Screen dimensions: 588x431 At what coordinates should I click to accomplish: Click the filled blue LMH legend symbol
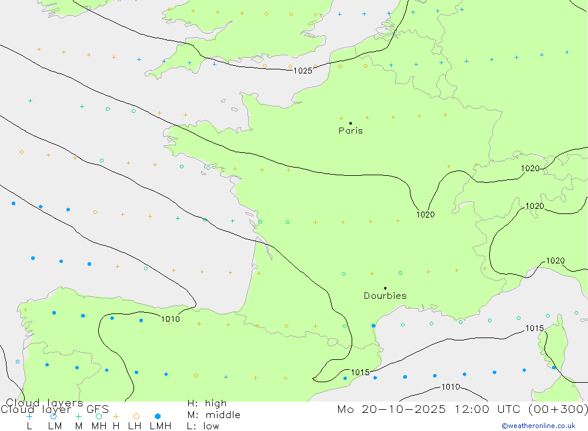(x=158, y=416)
